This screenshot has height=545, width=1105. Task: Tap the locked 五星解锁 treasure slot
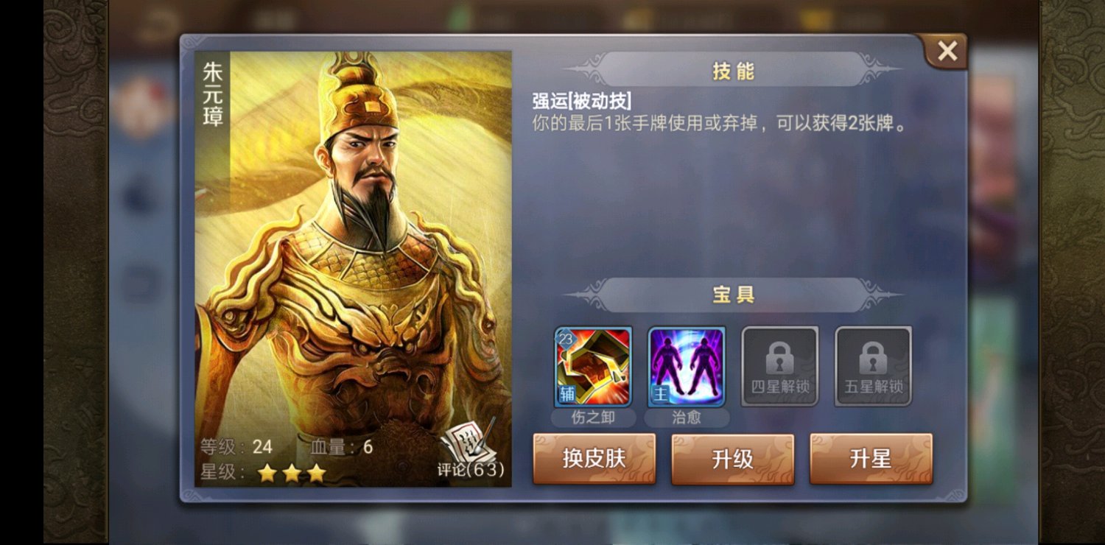(873, 366)
